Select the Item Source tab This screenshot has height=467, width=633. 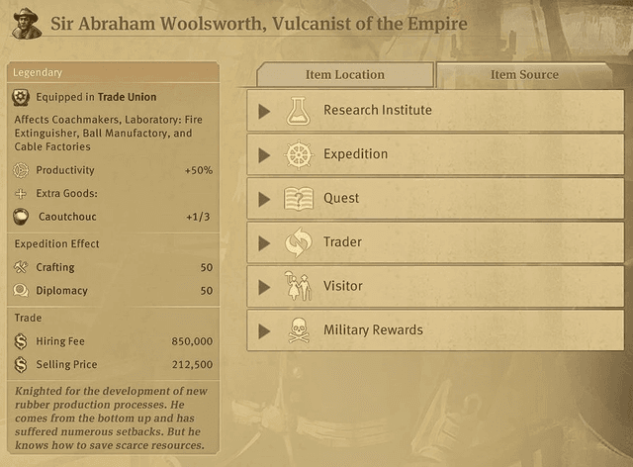524,75
